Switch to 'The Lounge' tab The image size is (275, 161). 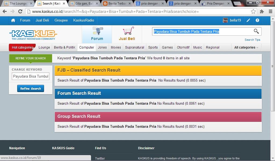click(18, 3)
